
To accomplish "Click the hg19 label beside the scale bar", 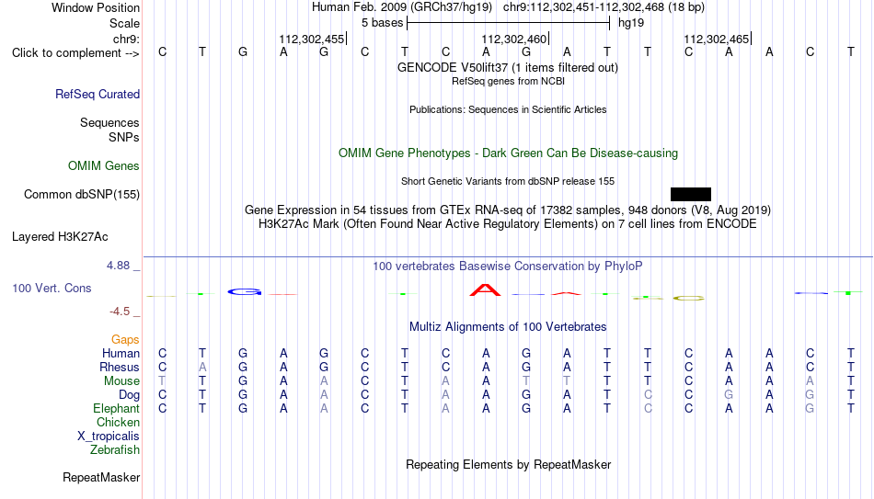I will coord(631,23).
